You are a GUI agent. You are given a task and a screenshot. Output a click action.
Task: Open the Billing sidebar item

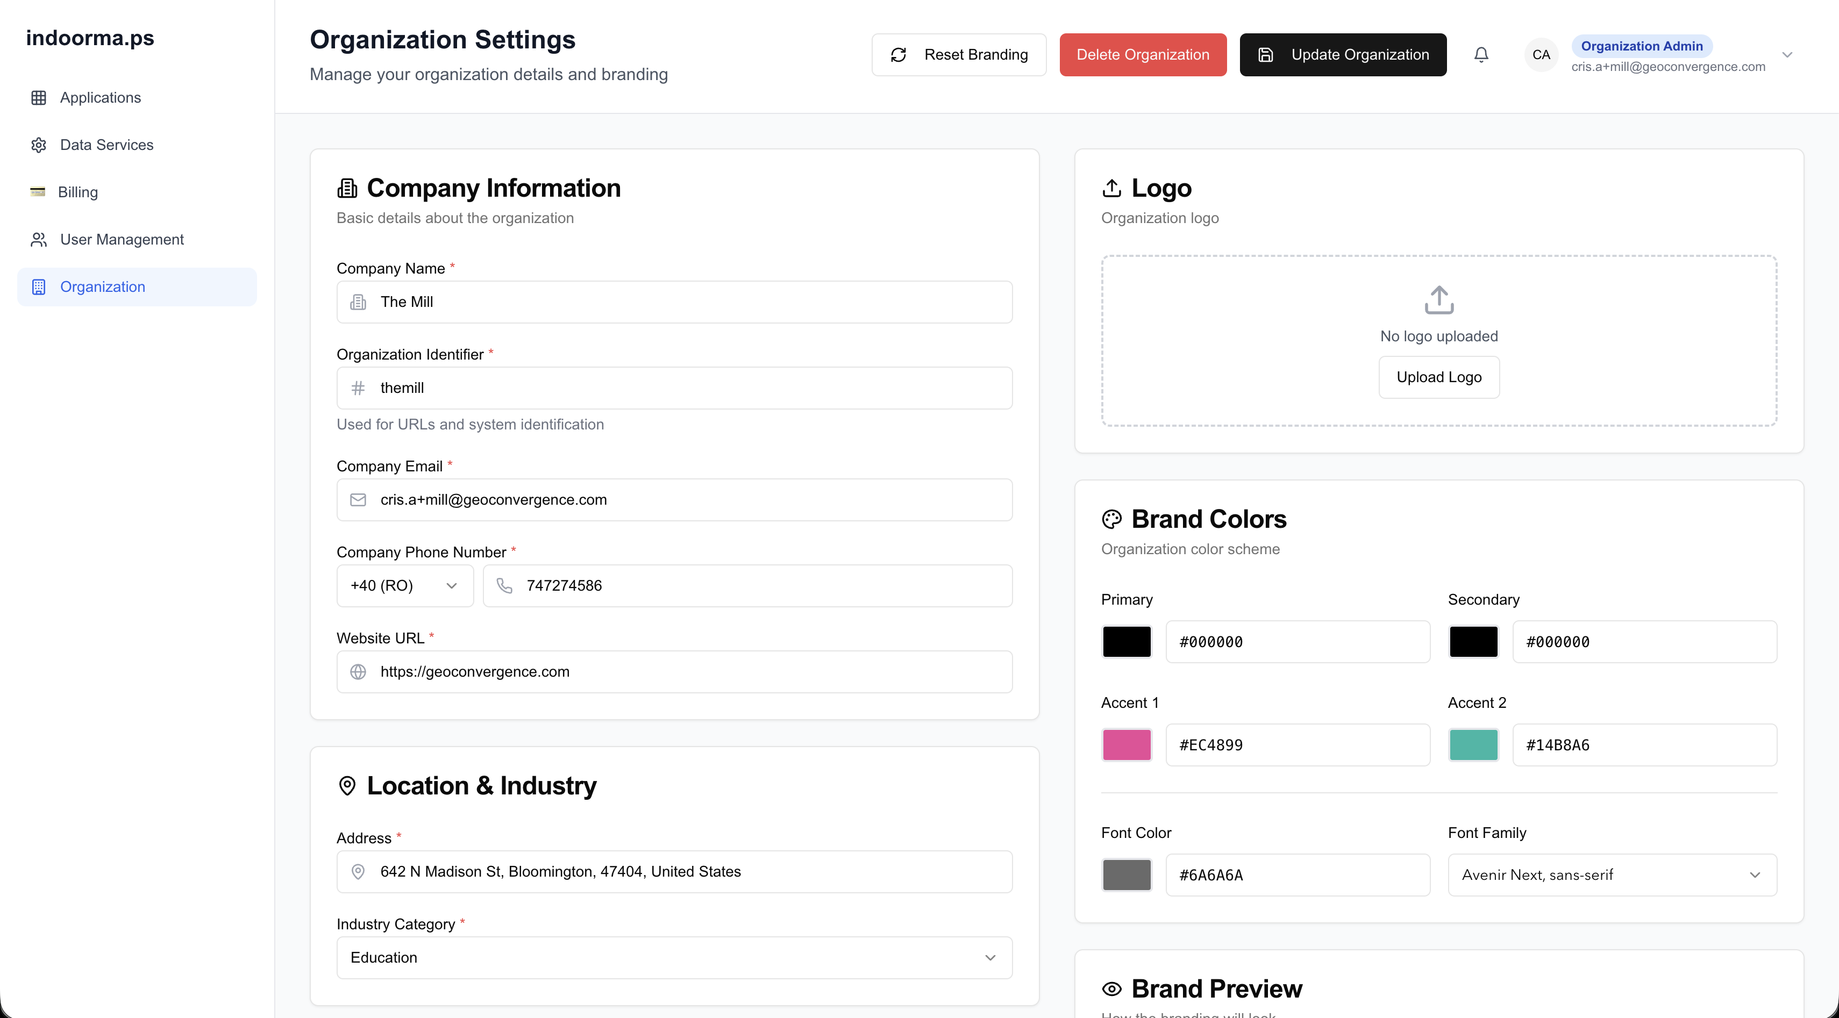click(137, 192)
